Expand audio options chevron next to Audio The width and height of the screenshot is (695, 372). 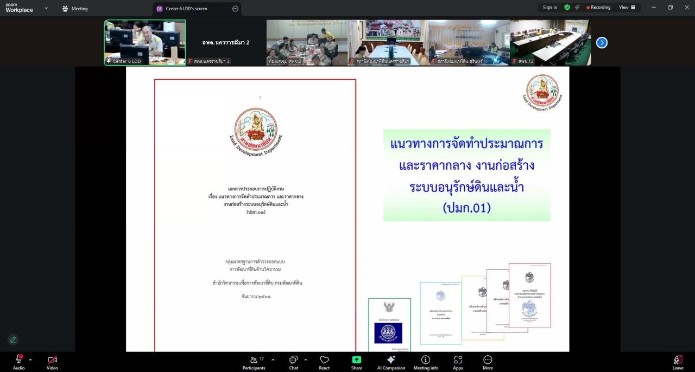coord(30,360)
